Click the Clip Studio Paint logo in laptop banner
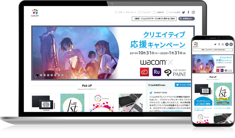 [175, 73]
